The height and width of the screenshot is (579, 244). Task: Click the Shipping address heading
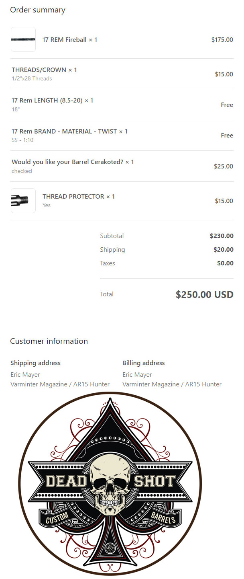[x=35, y=363]
